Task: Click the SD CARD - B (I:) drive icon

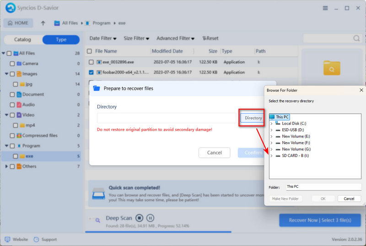Action: click(278, 156)
